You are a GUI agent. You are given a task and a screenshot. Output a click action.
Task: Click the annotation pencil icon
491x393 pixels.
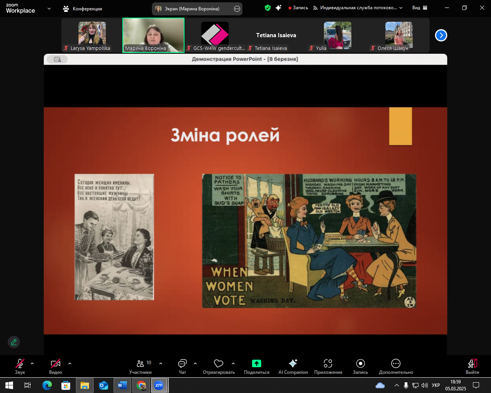pos(14,342)
